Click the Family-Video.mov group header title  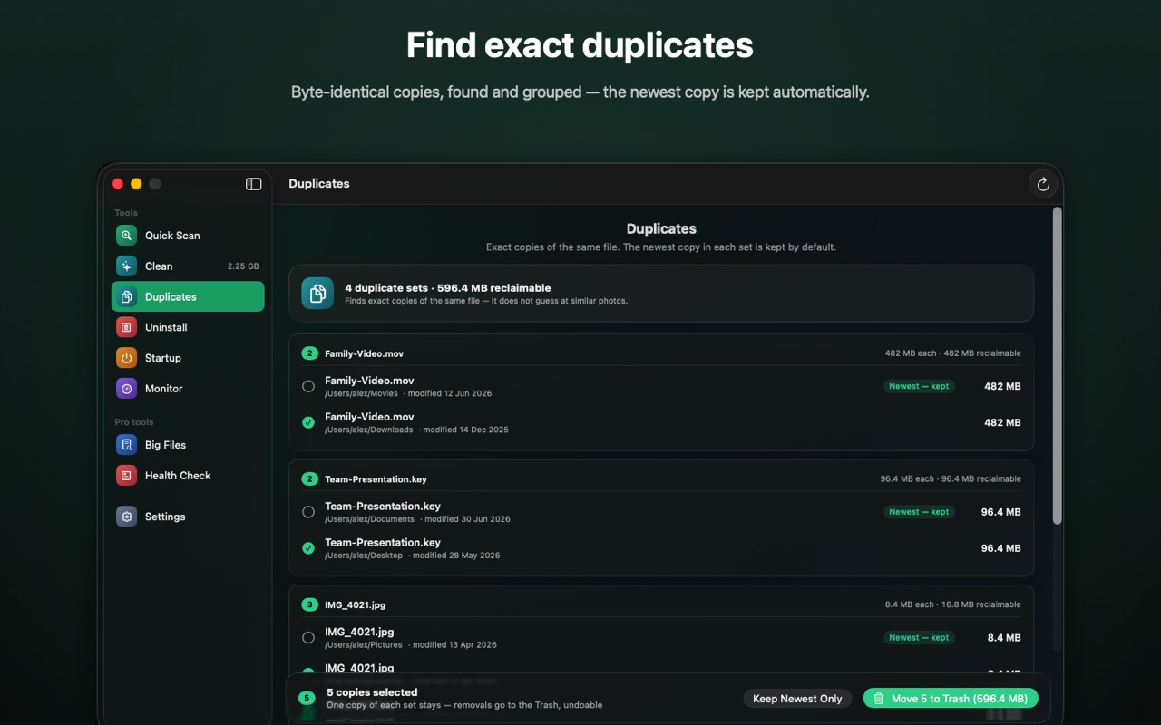click(x=364, y=353)
